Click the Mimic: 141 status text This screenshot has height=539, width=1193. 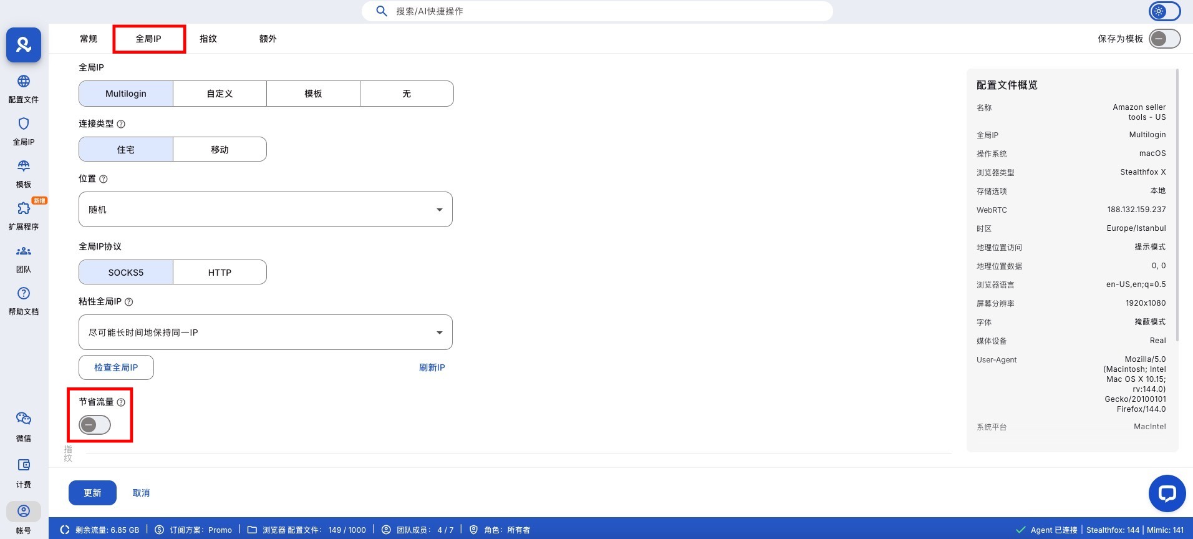click(x=1165, y=530)
